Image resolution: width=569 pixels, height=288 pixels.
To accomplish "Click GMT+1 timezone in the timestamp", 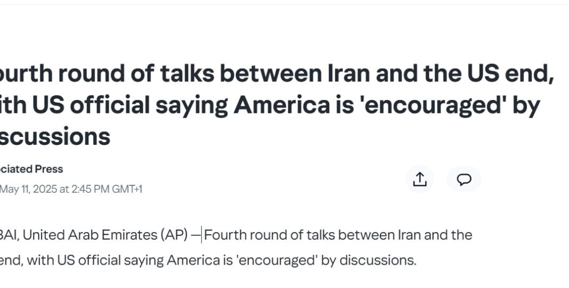I will [127, 189].
